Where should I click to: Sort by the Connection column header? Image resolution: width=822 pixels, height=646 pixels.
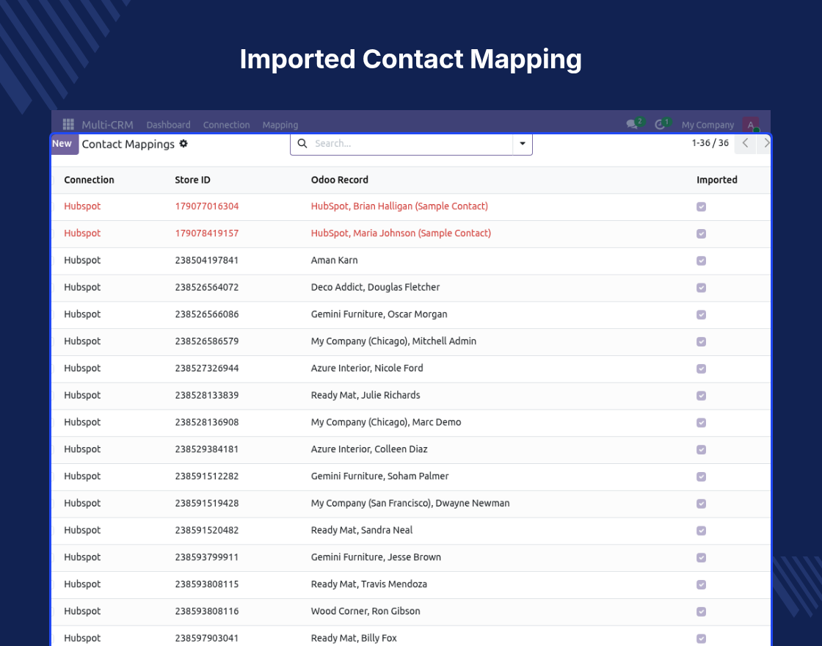point(89,180)
